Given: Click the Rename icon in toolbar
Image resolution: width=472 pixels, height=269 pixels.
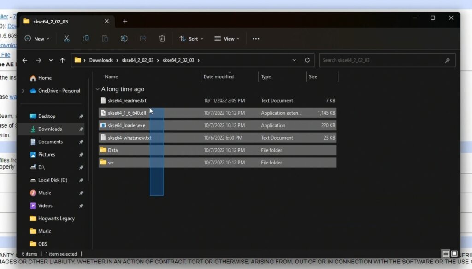Looking at the screenshot, I should 124,39.
